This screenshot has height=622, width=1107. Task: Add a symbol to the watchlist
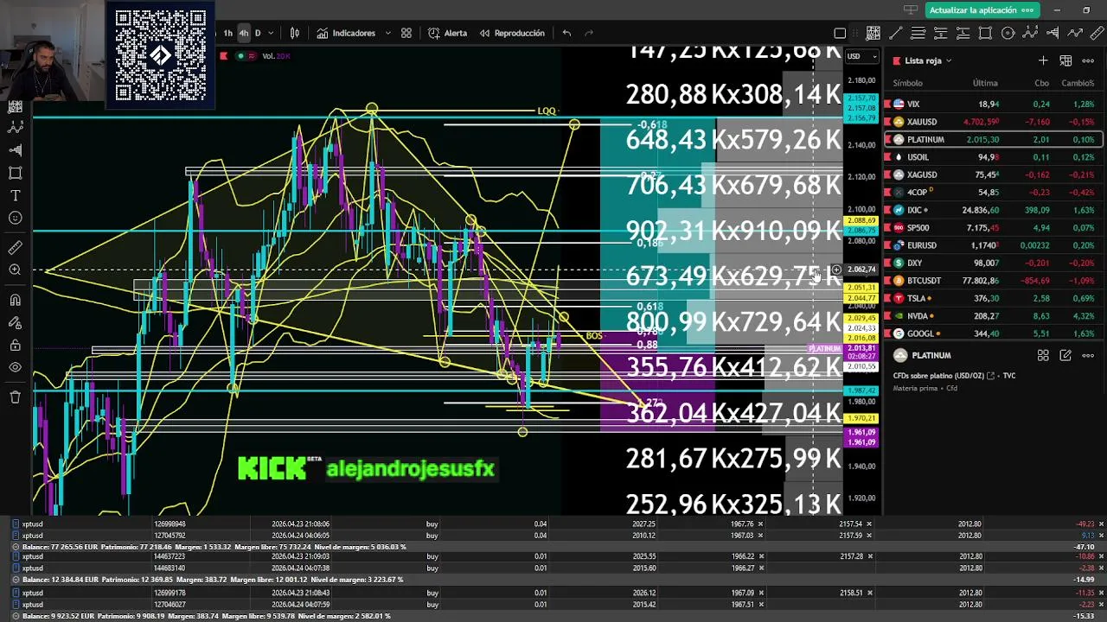click(1043, 60)
